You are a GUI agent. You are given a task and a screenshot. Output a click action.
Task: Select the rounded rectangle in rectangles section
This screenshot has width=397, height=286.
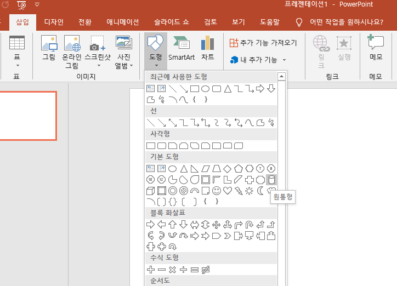click(x=162, y=146)
